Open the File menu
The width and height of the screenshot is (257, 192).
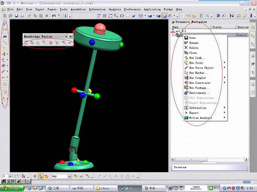click(x=10, y=9)
